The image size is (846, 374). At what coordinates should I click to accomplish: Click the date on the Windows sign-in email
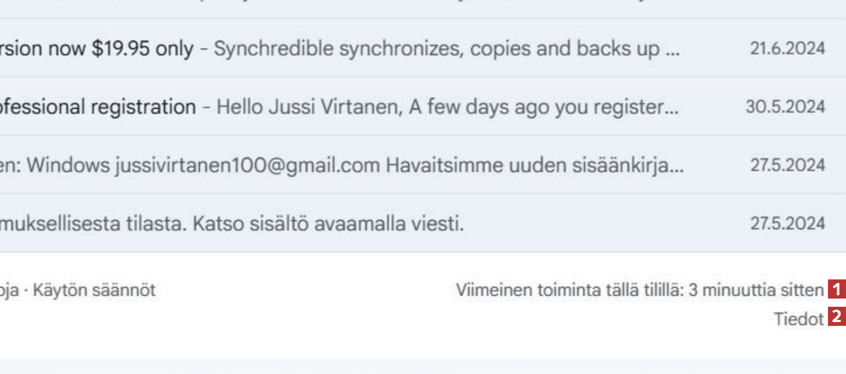(x=787, y=165)
